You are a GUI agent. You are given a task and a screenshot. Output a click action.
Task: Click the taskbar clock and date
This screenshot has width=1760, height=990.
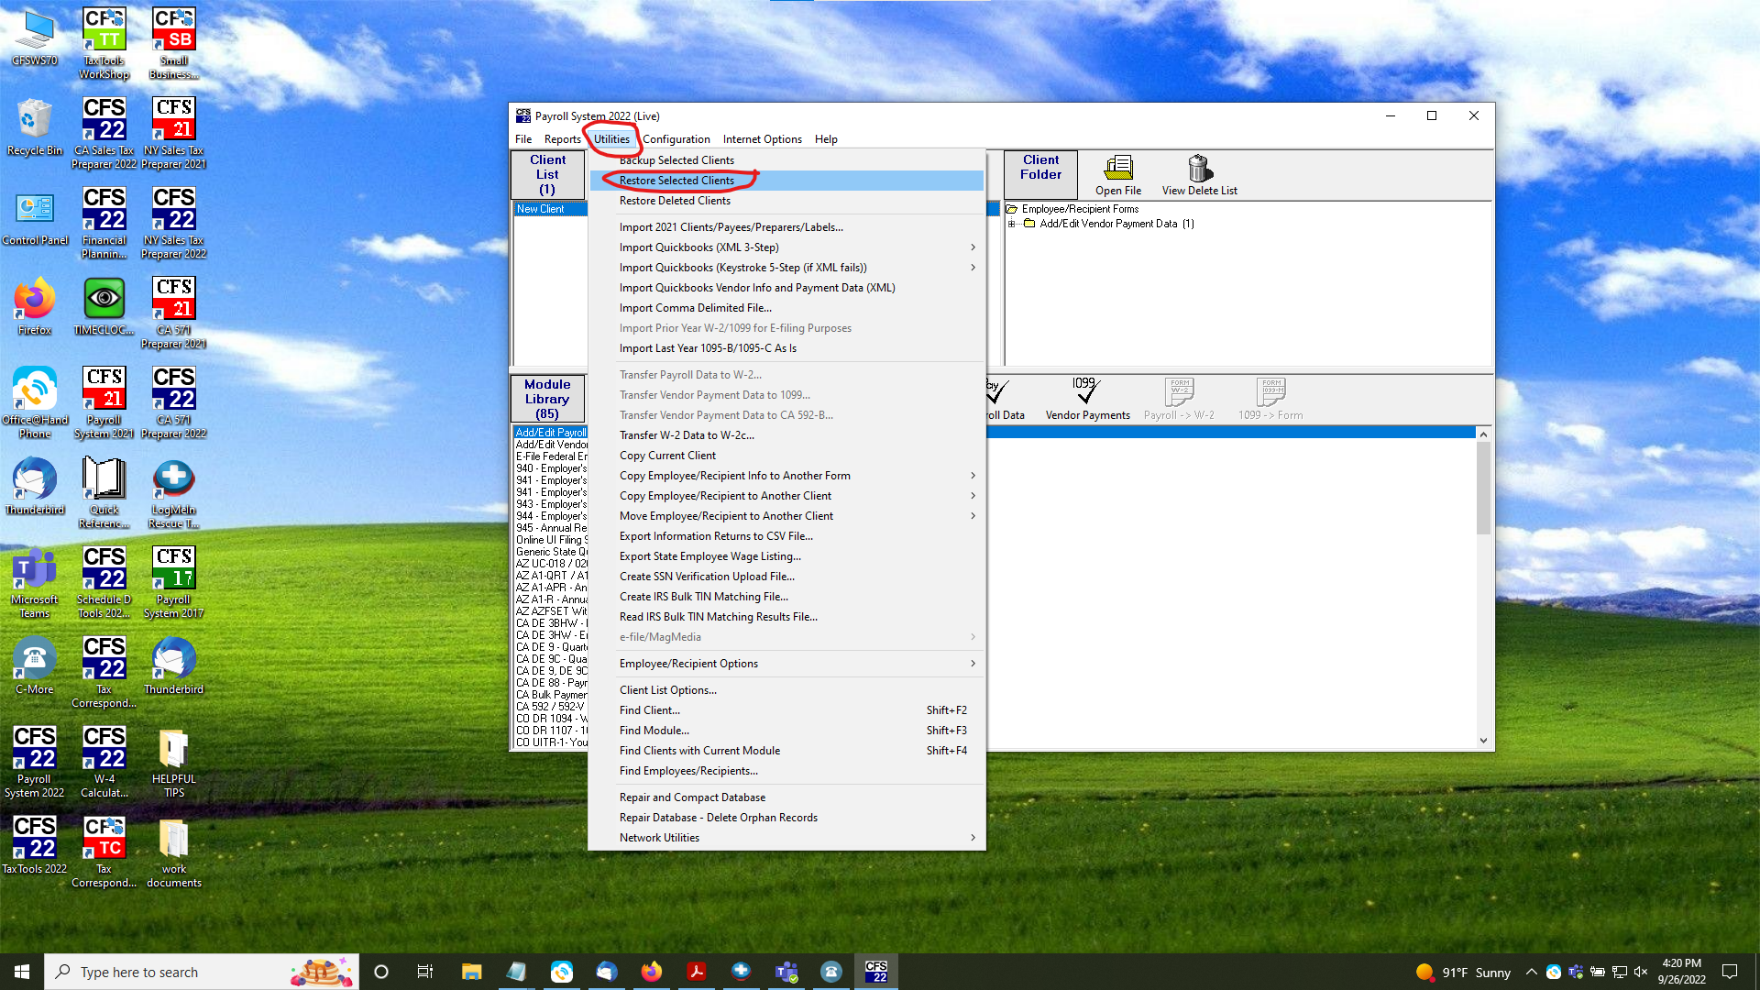(x=1681, y=972)
